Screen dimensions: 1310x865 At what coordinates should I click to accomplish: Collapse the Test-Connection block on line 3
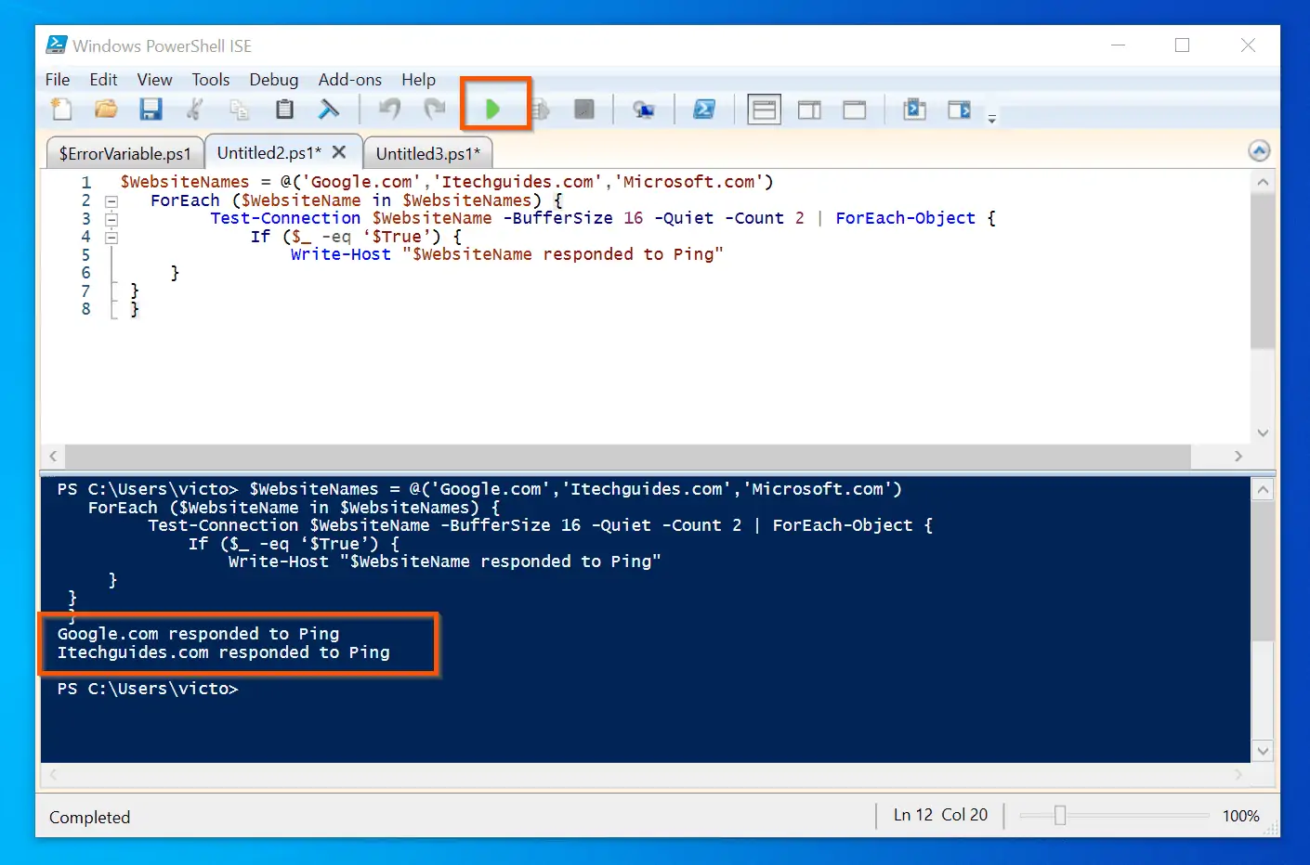click(111, 220)
